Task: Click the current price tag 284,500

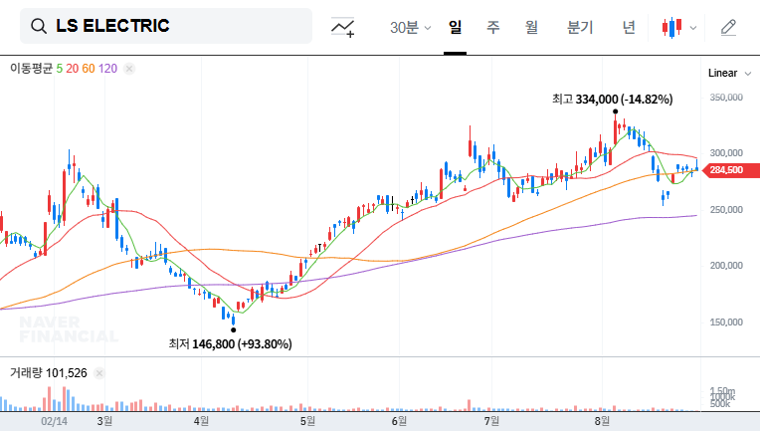Action: [x=730, y=170]
